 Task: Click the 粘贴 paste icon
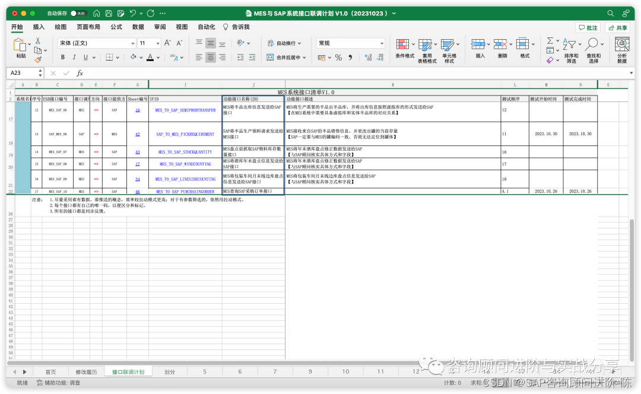(x=19, y=45)
